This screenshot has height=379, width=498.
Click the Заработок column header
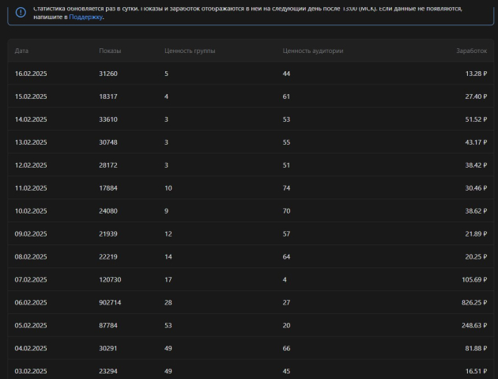pyautogui.click(x=471, y=51)
